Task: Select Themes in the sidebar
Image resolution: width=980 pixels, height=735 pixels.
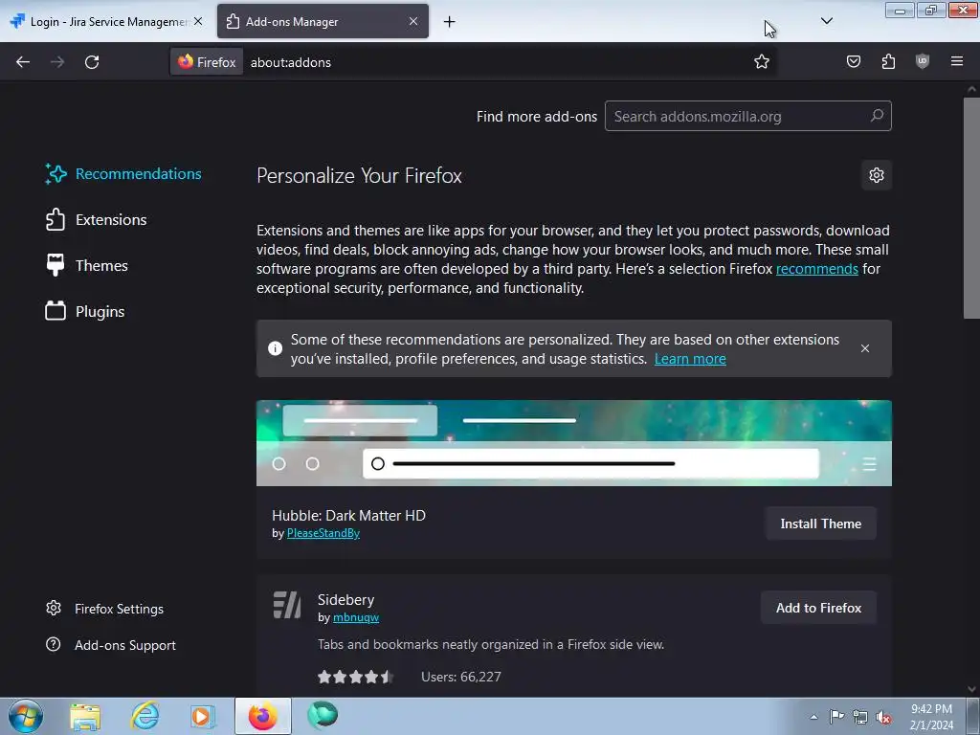Action: point(87,266)
